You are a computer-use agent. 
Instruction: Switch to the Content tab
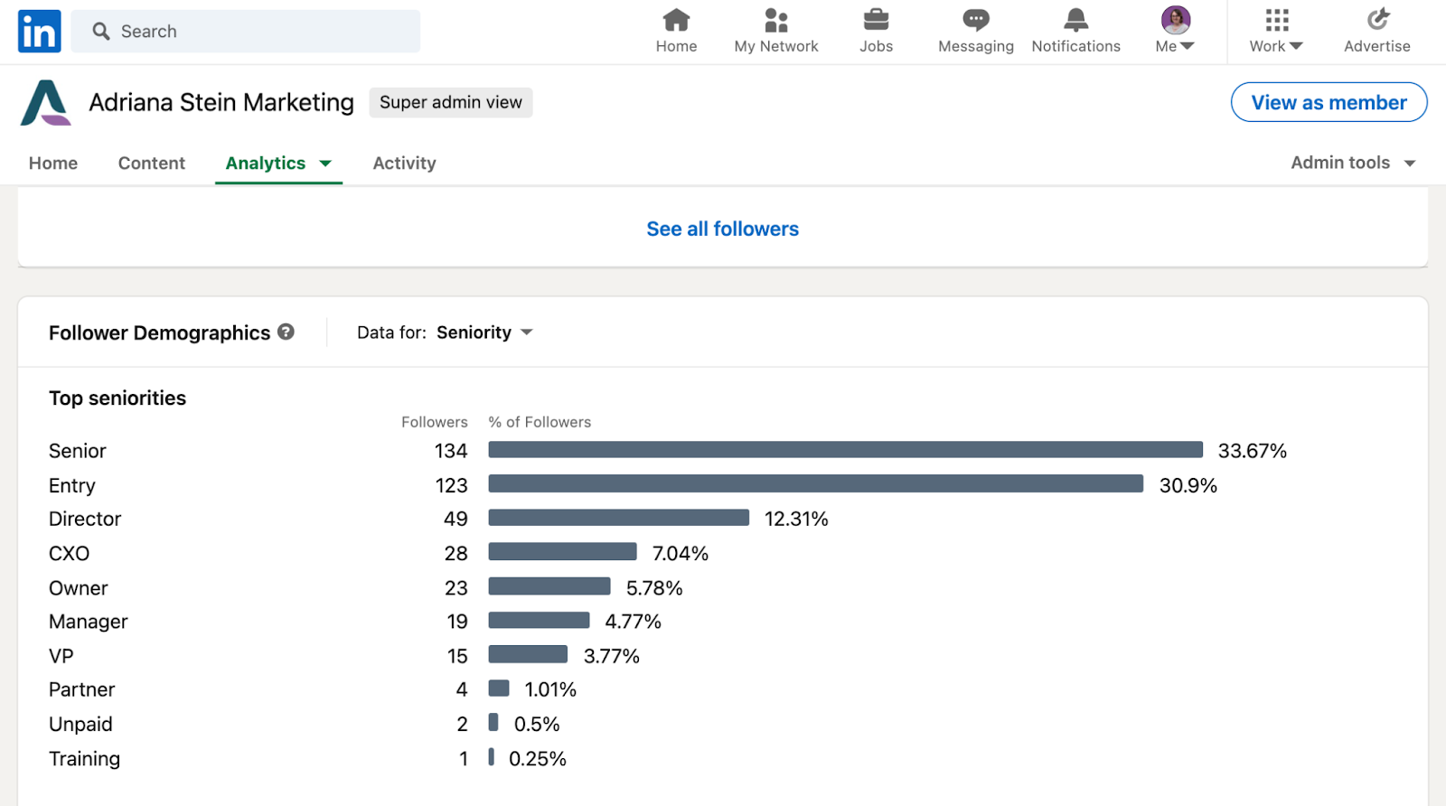[152, 164]
